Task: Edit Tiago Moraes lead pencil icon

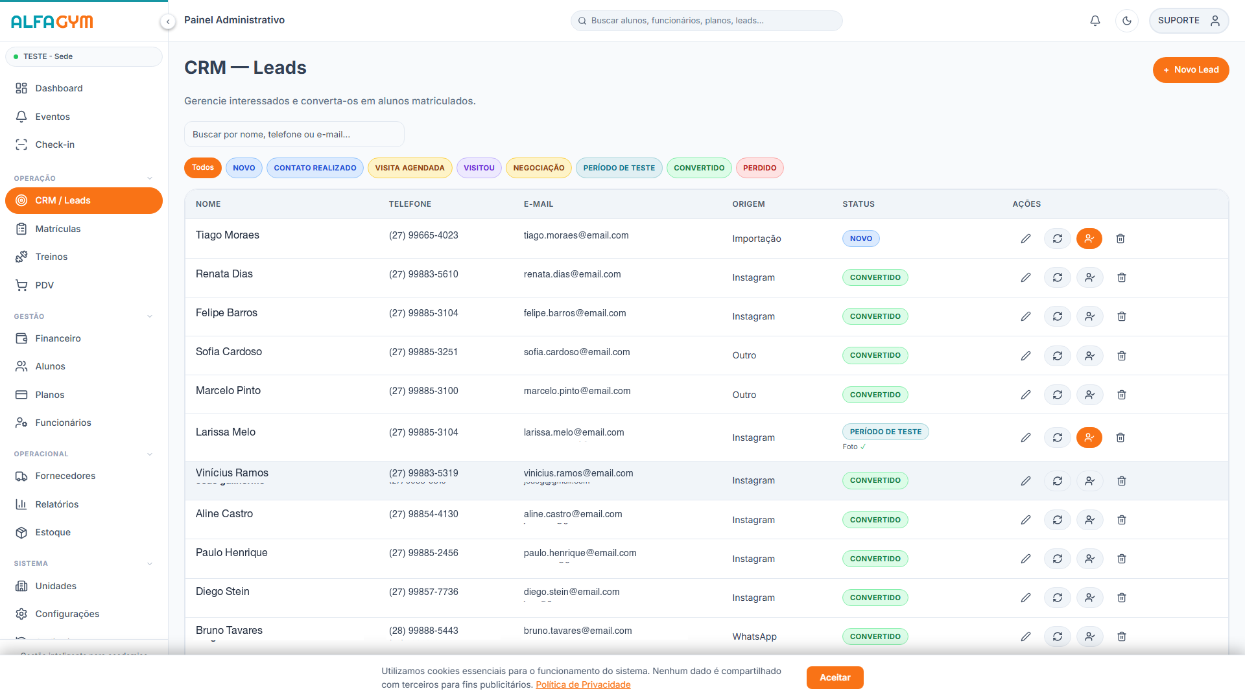Action: tap(1026, 239)
